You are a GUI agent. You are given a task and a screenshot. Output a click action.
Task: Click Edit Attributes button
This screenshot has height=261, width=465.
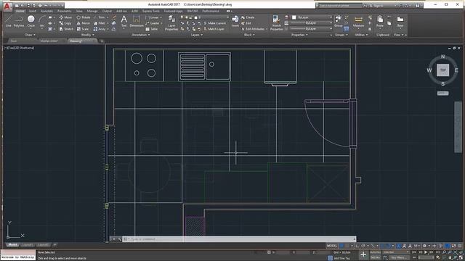[254, 29]
